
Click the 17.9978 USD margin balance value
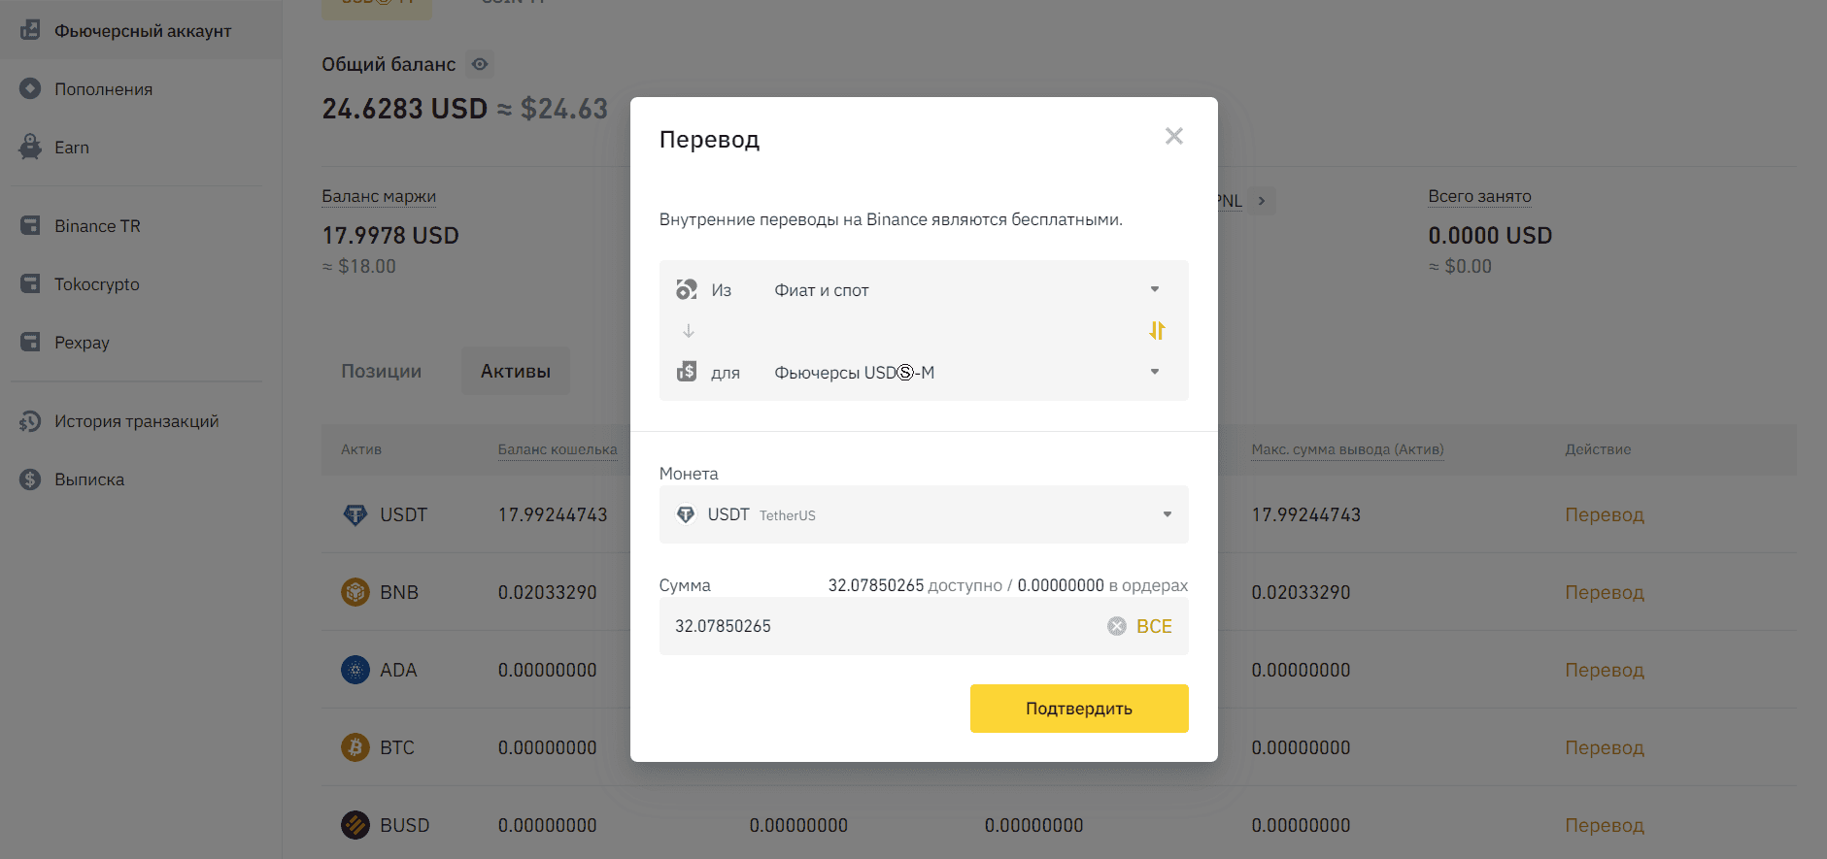tap(390, 236)
